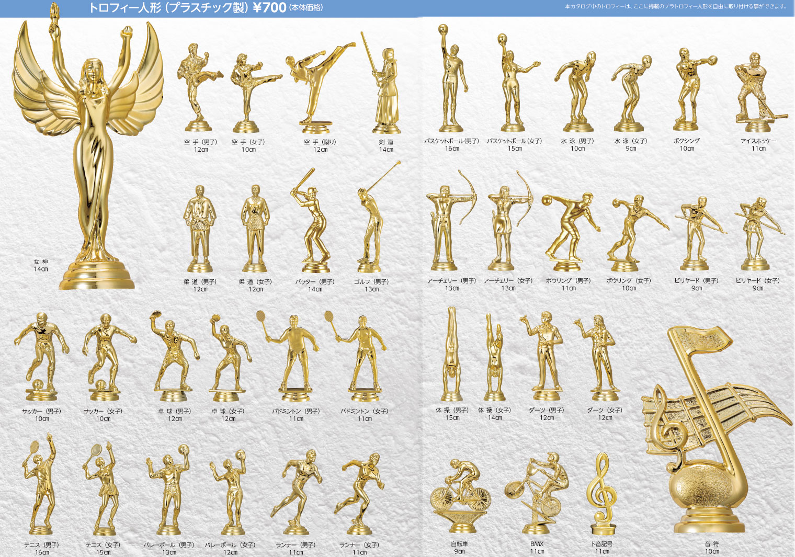
Task: Click the ビリヤード(女子) caption text
Action: [757, 281]
